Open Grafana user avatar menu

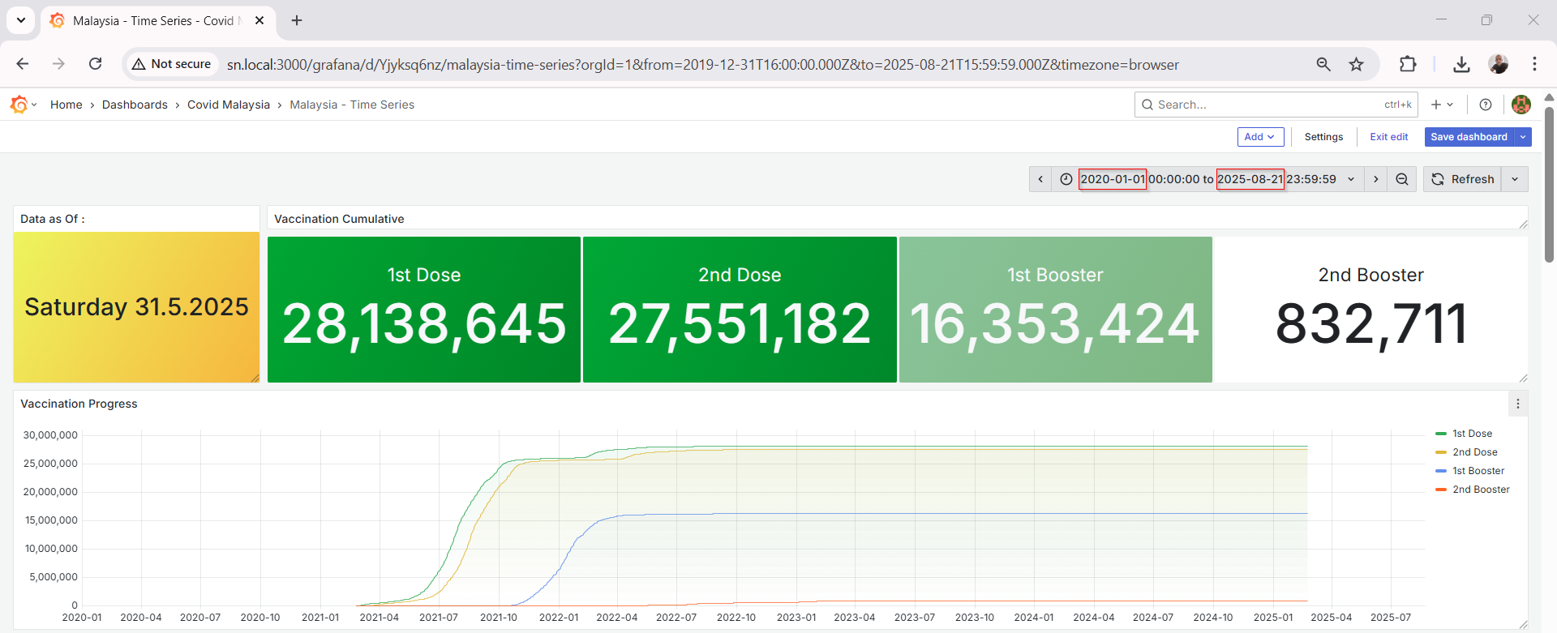click(x=1521, y=105)
